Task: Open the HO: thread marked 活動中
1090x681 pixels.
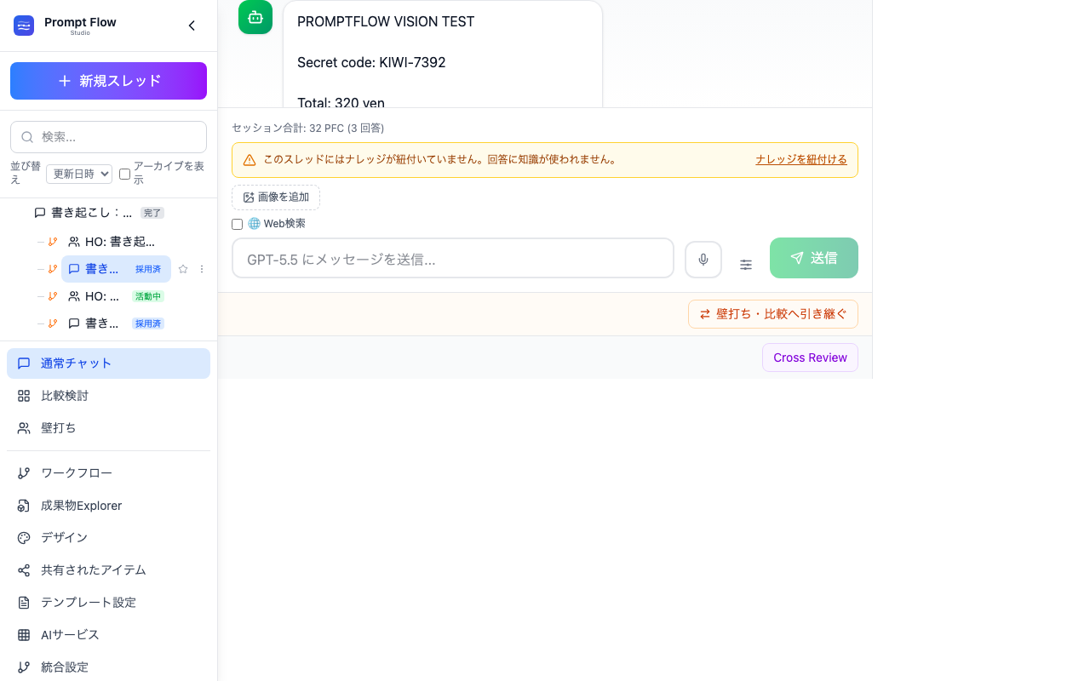Action: click(x=116, y=296)
